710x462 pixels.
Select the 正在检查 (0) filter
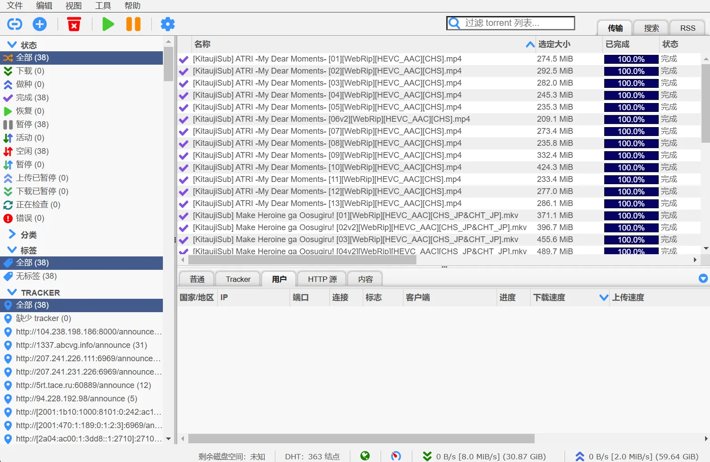click(x=81, y=205)
